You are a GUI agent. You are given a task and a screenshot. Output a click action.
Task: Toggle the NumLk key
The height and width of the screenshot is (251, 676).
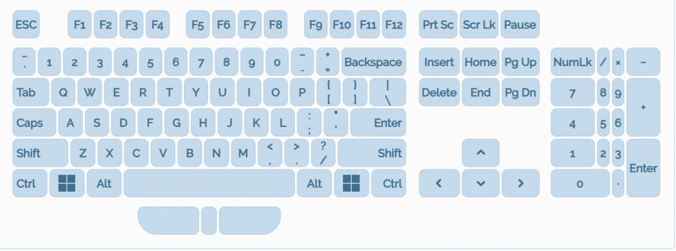[x=573, y=62]
